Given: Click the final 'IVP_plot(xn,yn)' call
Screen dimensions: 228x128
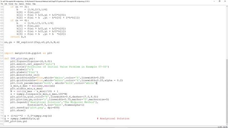Looking at the screenshot, I should coord(16,121).
